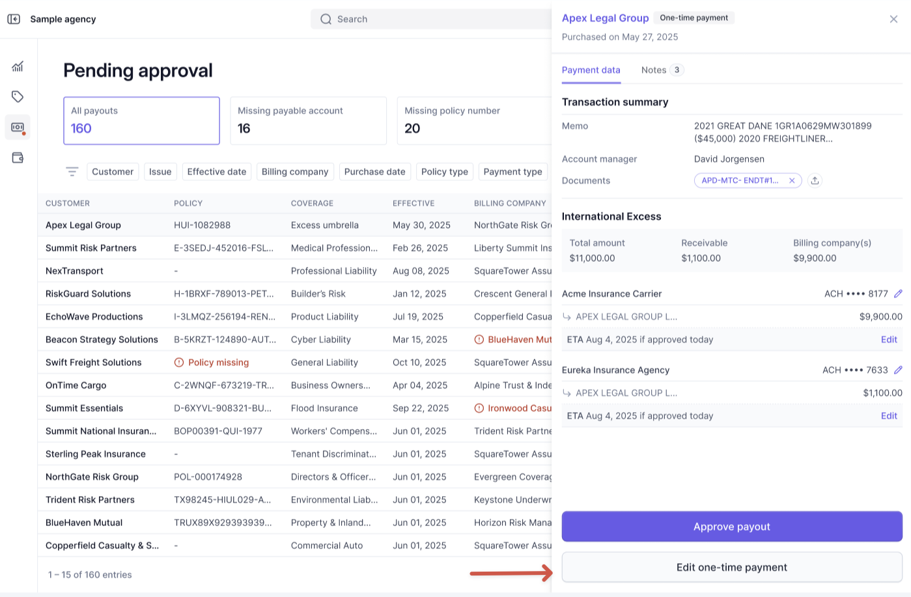
Task: Open the payouts money icon in the sidebar
Action: [x=18, y=127]
